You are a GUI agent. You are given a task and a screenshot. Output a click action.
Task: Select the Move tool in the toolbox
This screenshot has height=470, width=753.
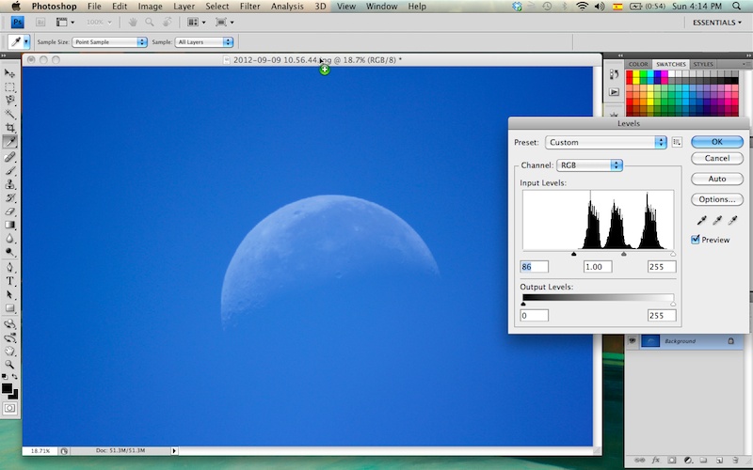pyautogui.click(x=10, y=72)
